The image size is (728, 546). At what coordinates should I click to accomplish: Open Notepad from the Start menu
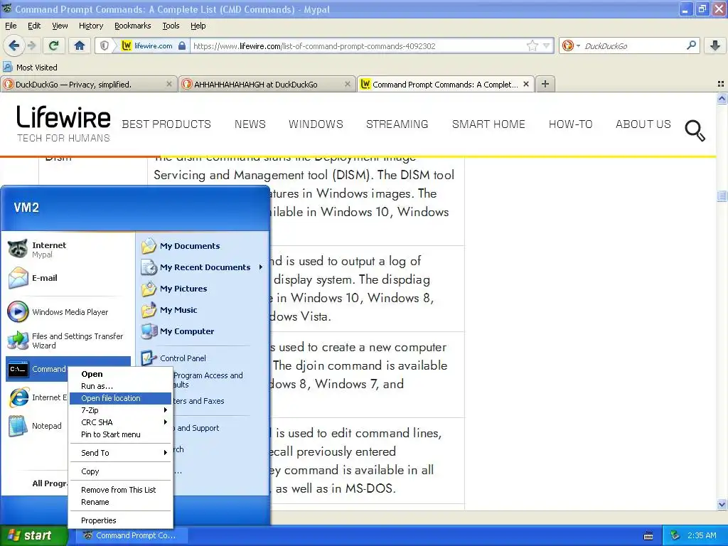click(37, 426)
